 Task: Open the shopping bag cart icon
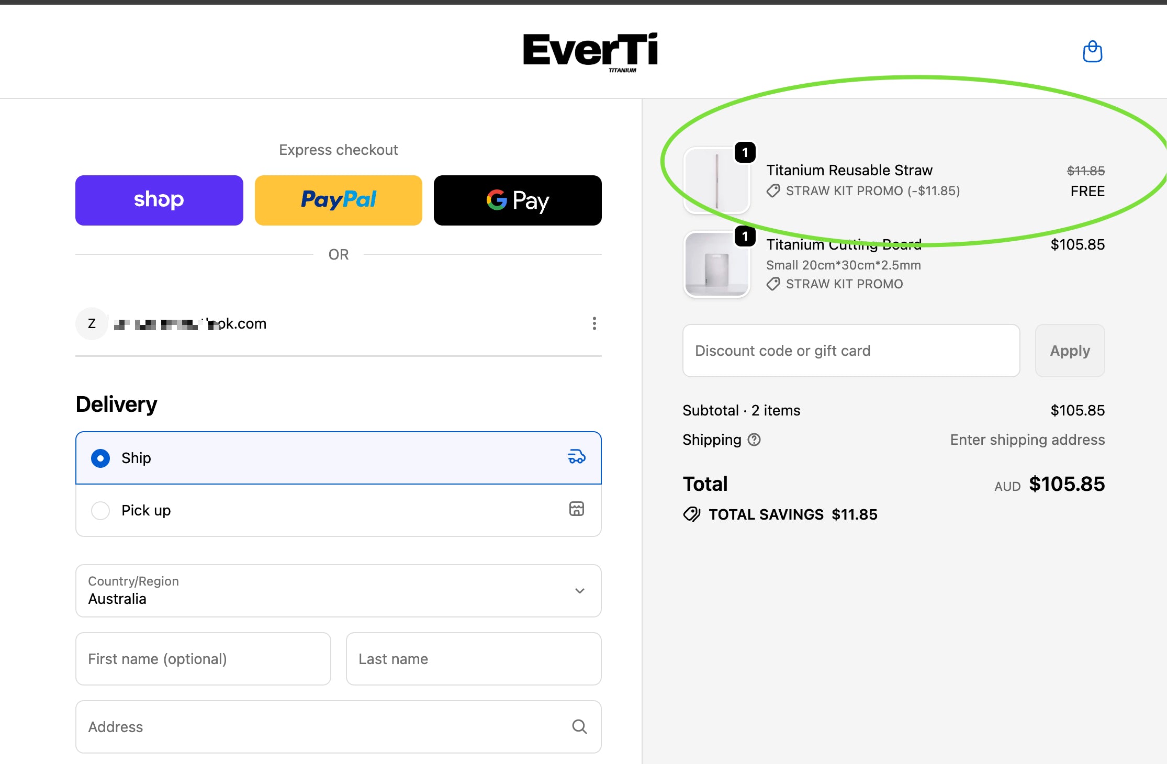(x=1092, y=52)
